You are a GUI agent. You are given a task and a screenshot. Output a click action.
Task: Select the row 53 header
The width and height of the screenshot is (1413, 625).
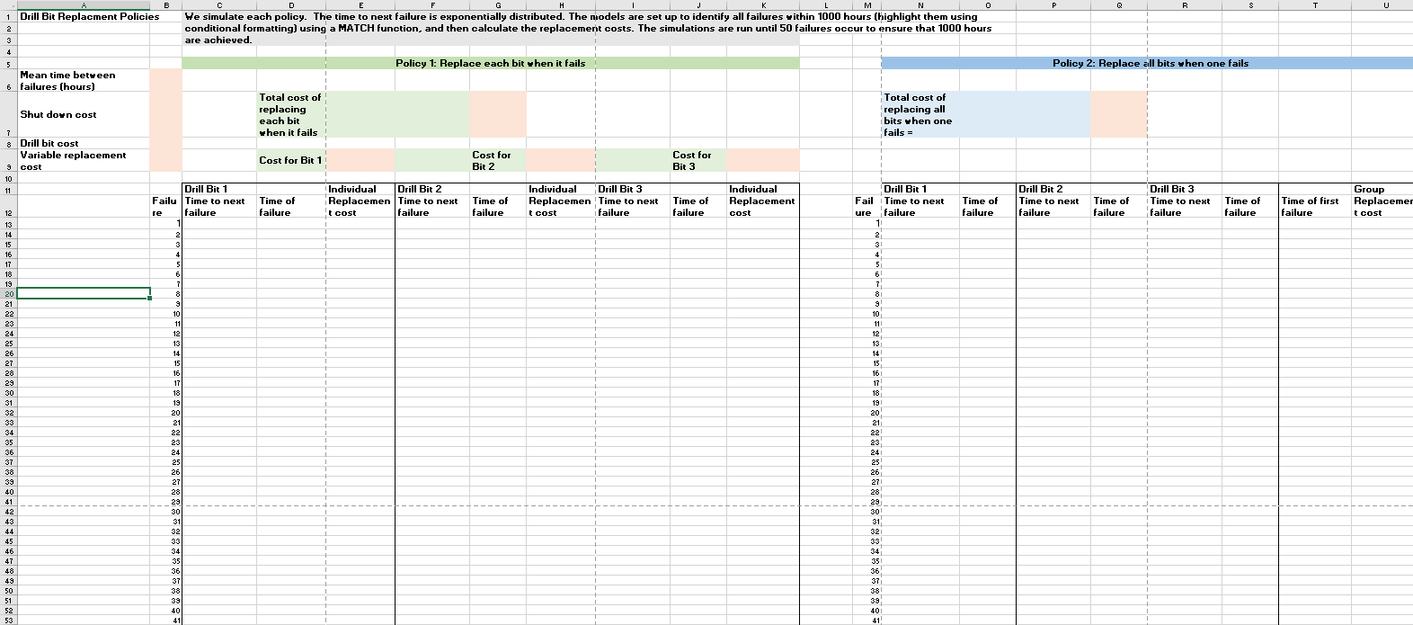tap(8, 621)
